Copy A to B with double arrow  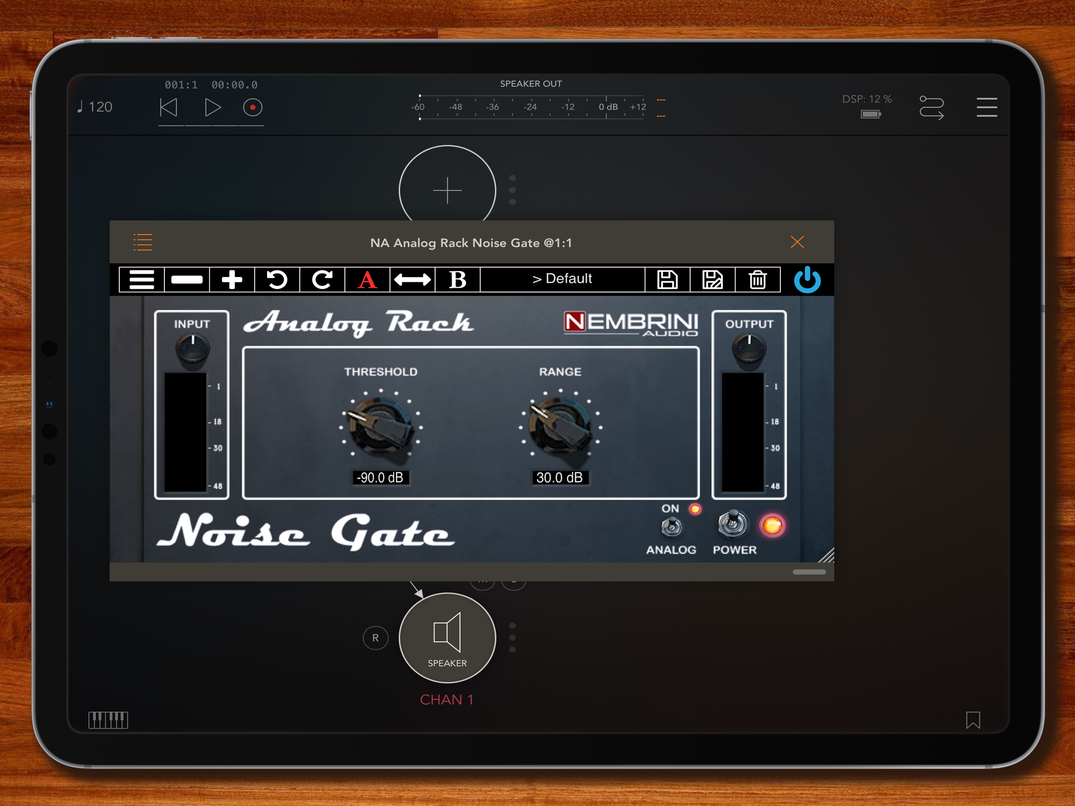pyautogui.click(x=412, y=279)
